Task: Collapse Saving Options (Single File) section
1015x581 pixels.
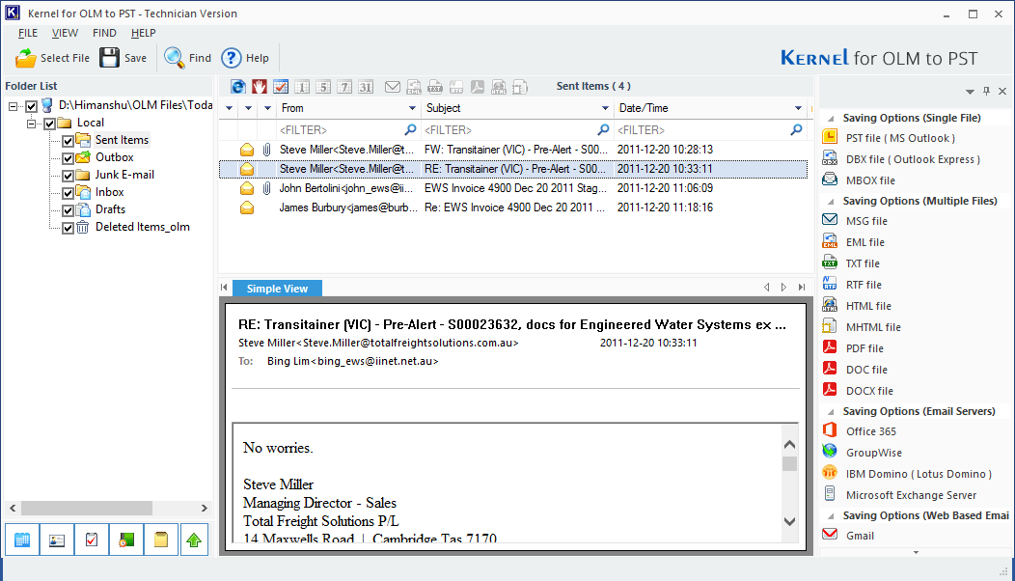Action: [x=831, y=119]
